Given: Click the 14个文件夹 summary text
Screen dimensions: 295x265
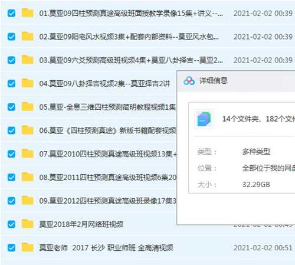Looking at the screenshot, I should tap(242, 119).
